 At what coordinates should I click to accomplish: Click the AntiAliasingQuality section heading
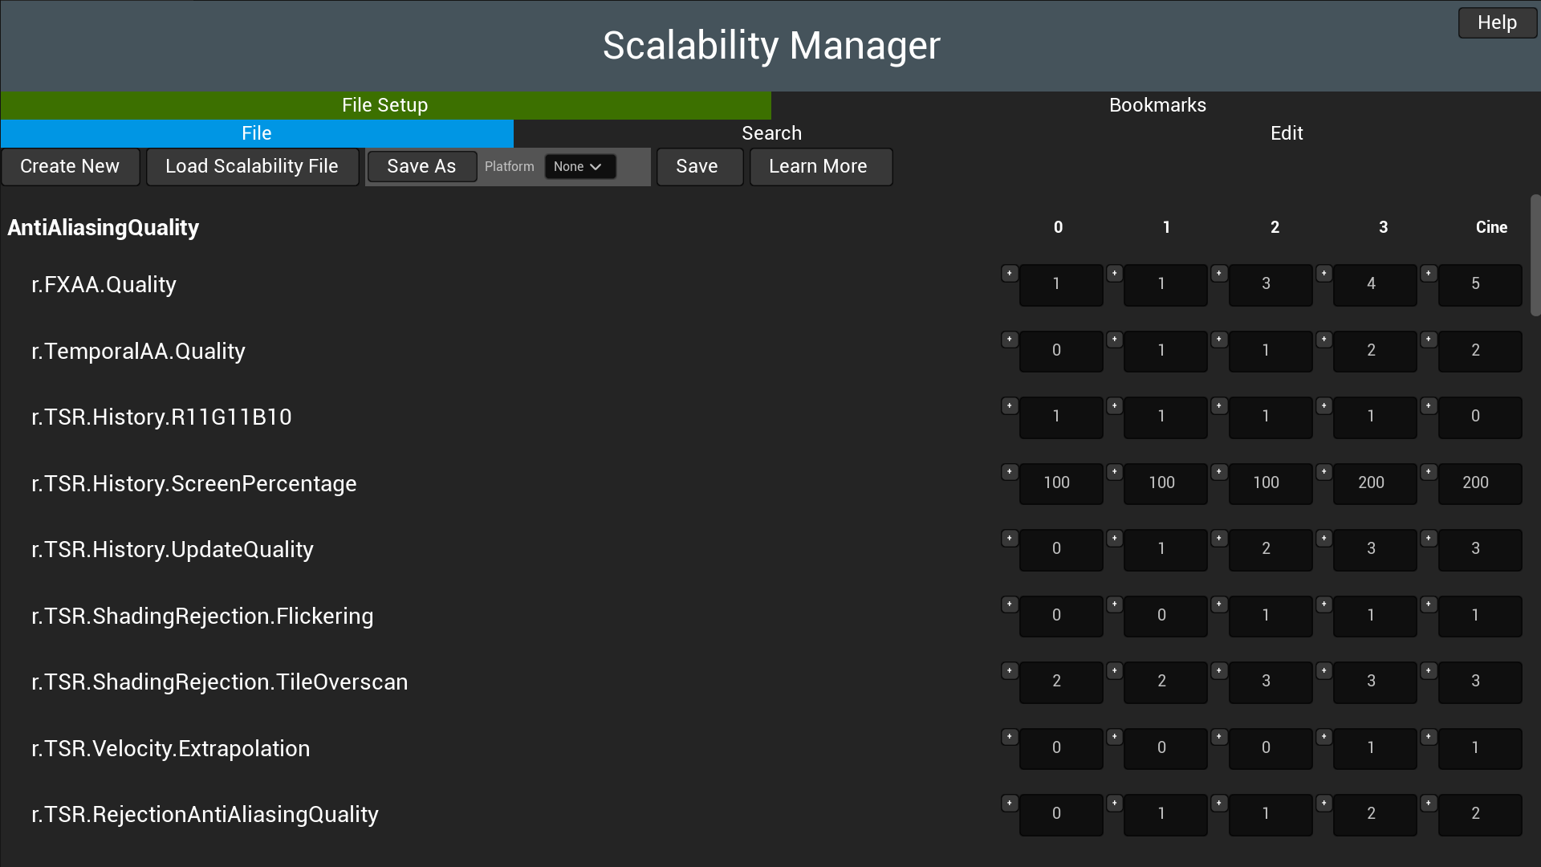[104, 228]
